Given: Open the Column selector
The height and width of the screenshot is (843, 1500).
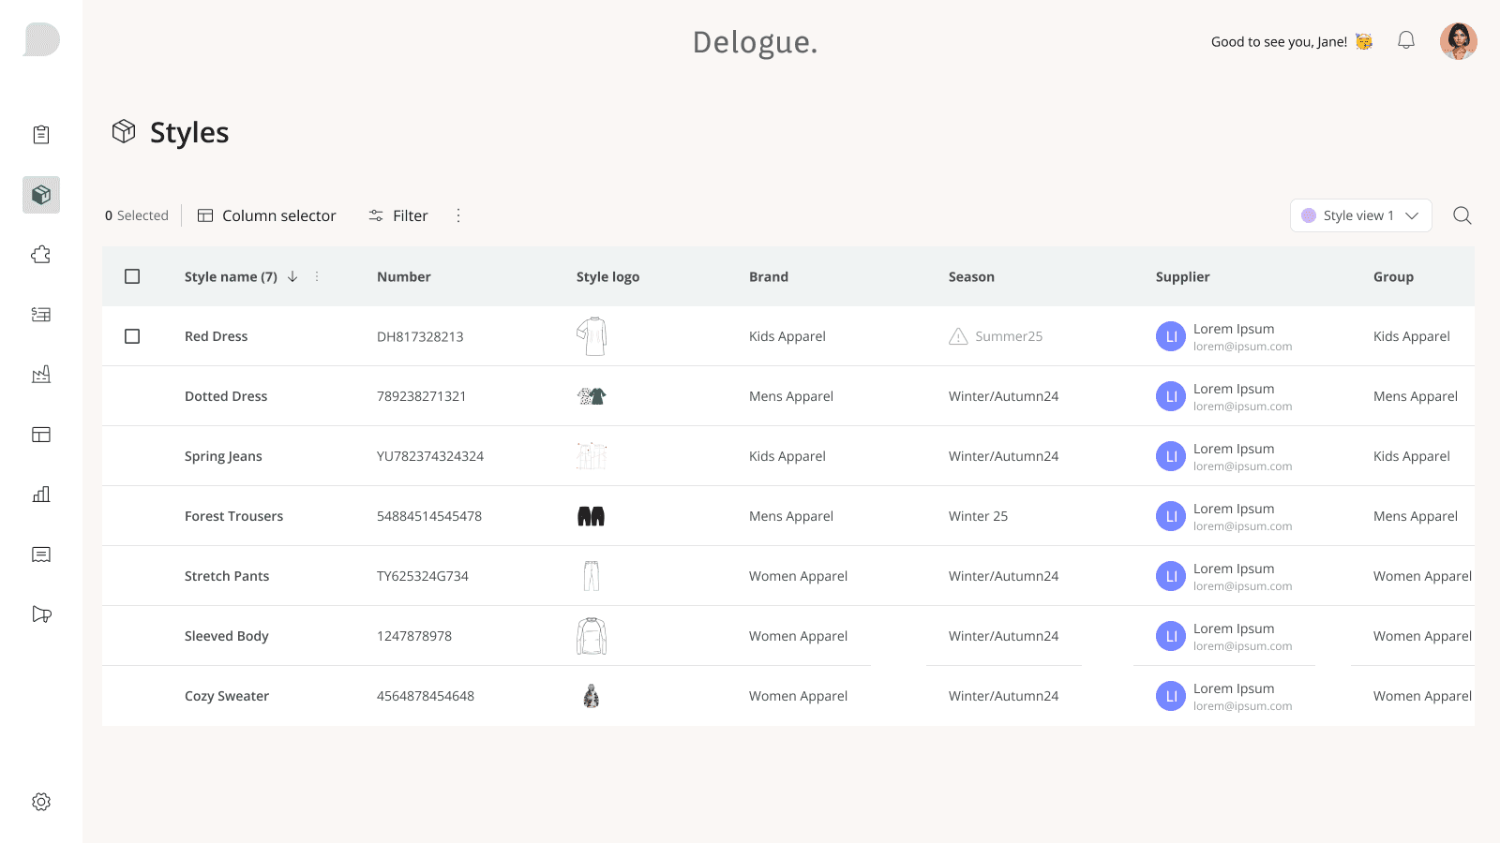Looking at the screenshot, I should (266, 215).
